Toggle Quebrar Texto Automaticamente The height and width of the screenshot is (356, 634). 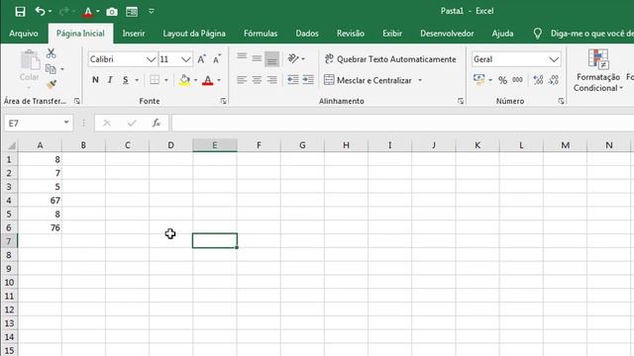tap(390, 59)
